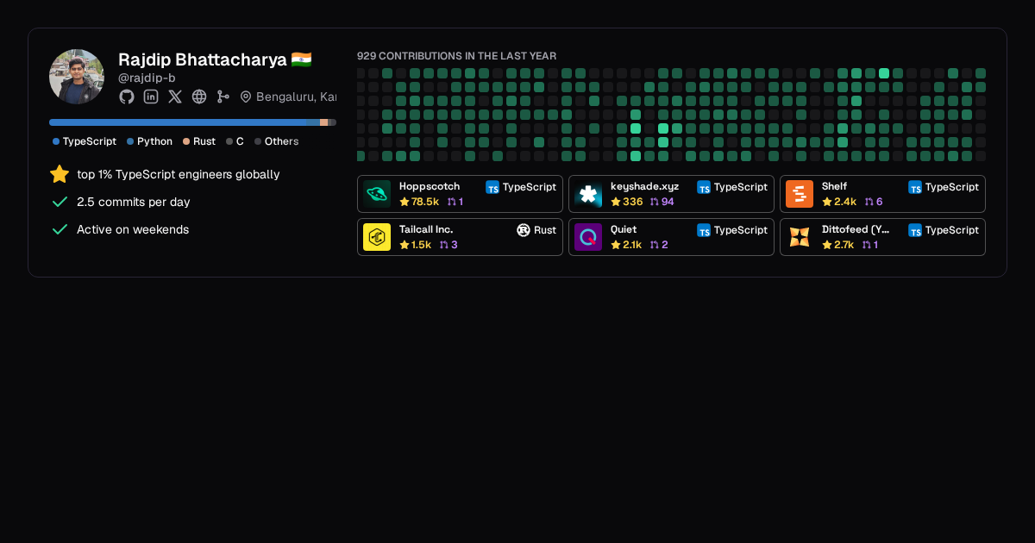Click the Dittofeed project logo
1035x543 pixels.
point(800,237)
